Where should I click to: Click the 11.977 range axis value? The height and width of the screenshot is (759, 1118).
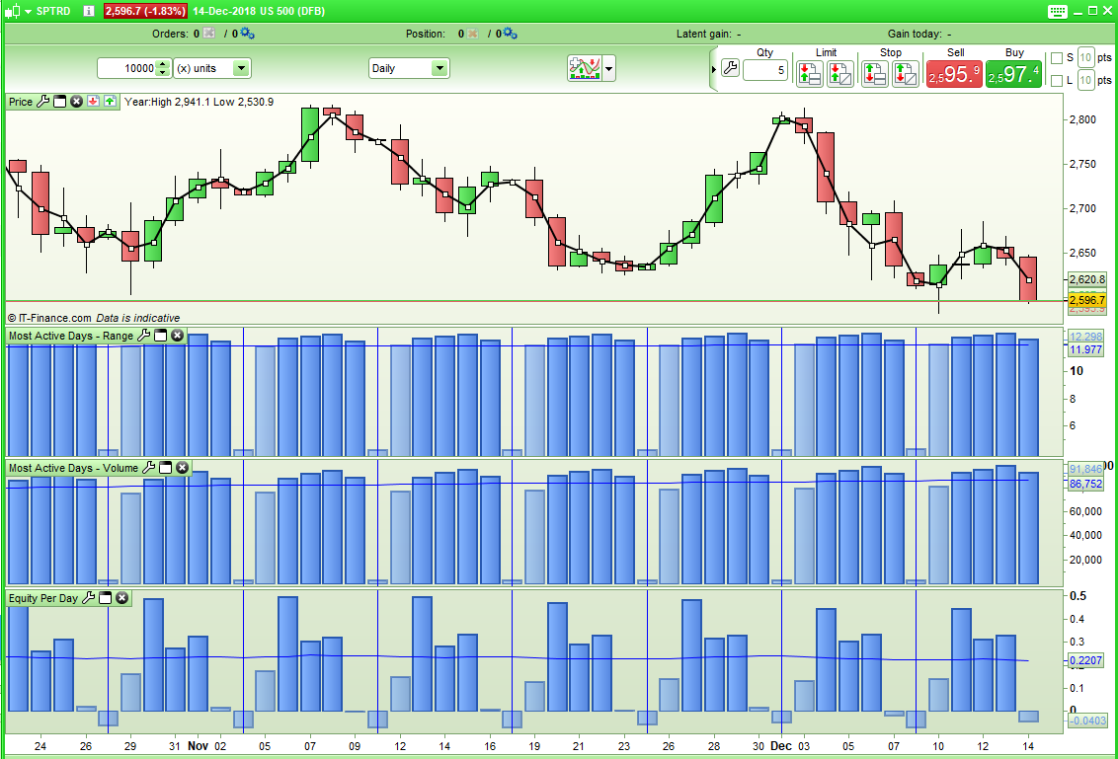click(x=1085, y=350)
